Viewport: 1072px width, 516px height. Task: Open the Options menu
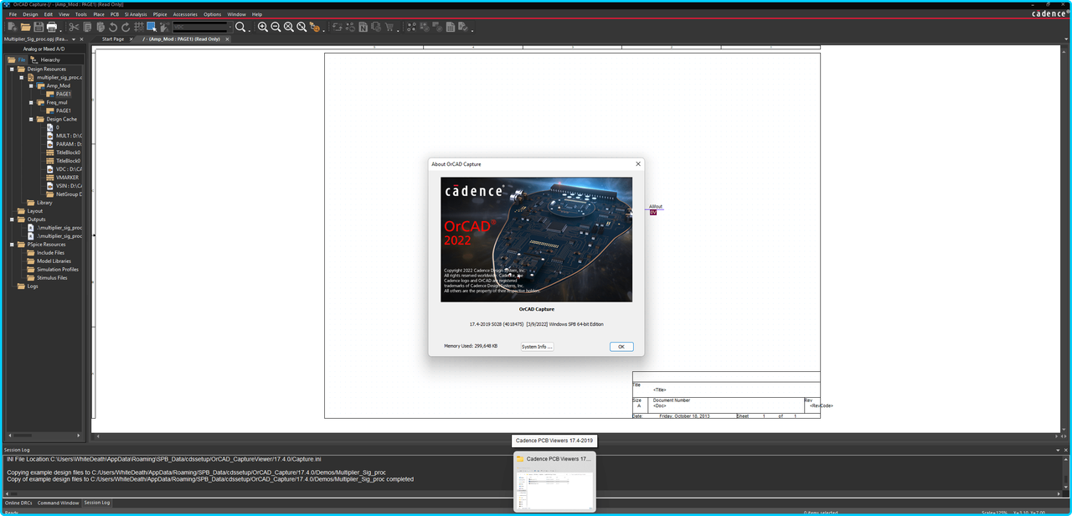pos(213,14)
